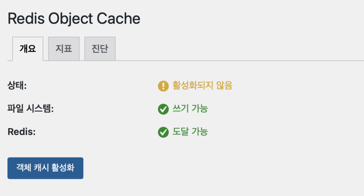This screenshot has width=364, height=196.
Task: Click the 활성화되지 않음 status text
Action: 202,86
